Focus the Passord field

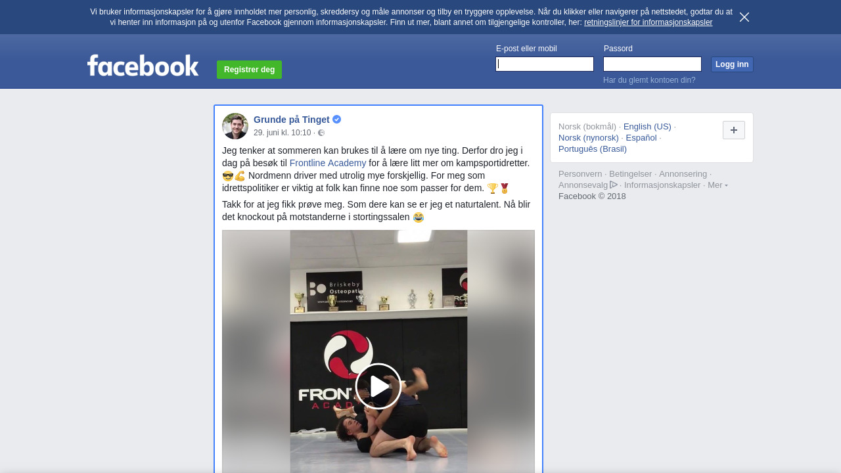tap(652, 64)
